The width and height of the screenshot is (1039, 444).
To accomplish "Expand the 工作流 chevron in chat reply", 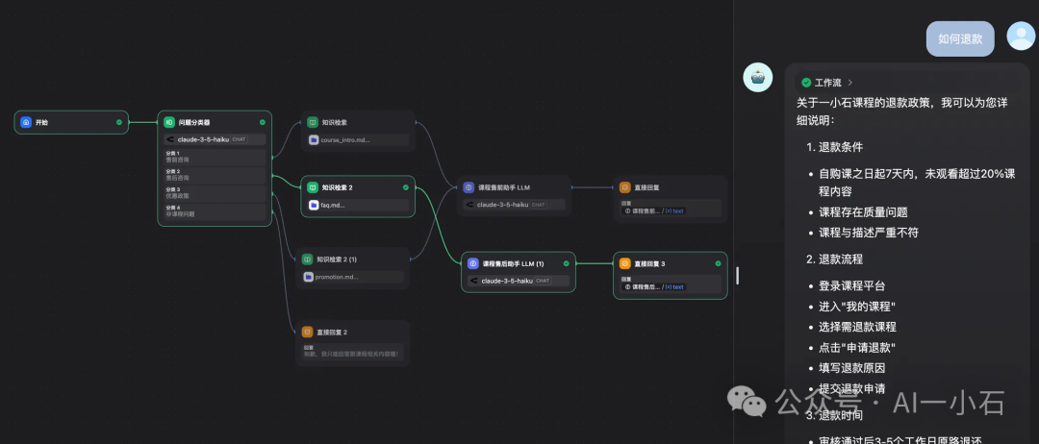I will [x=850, y=83].
